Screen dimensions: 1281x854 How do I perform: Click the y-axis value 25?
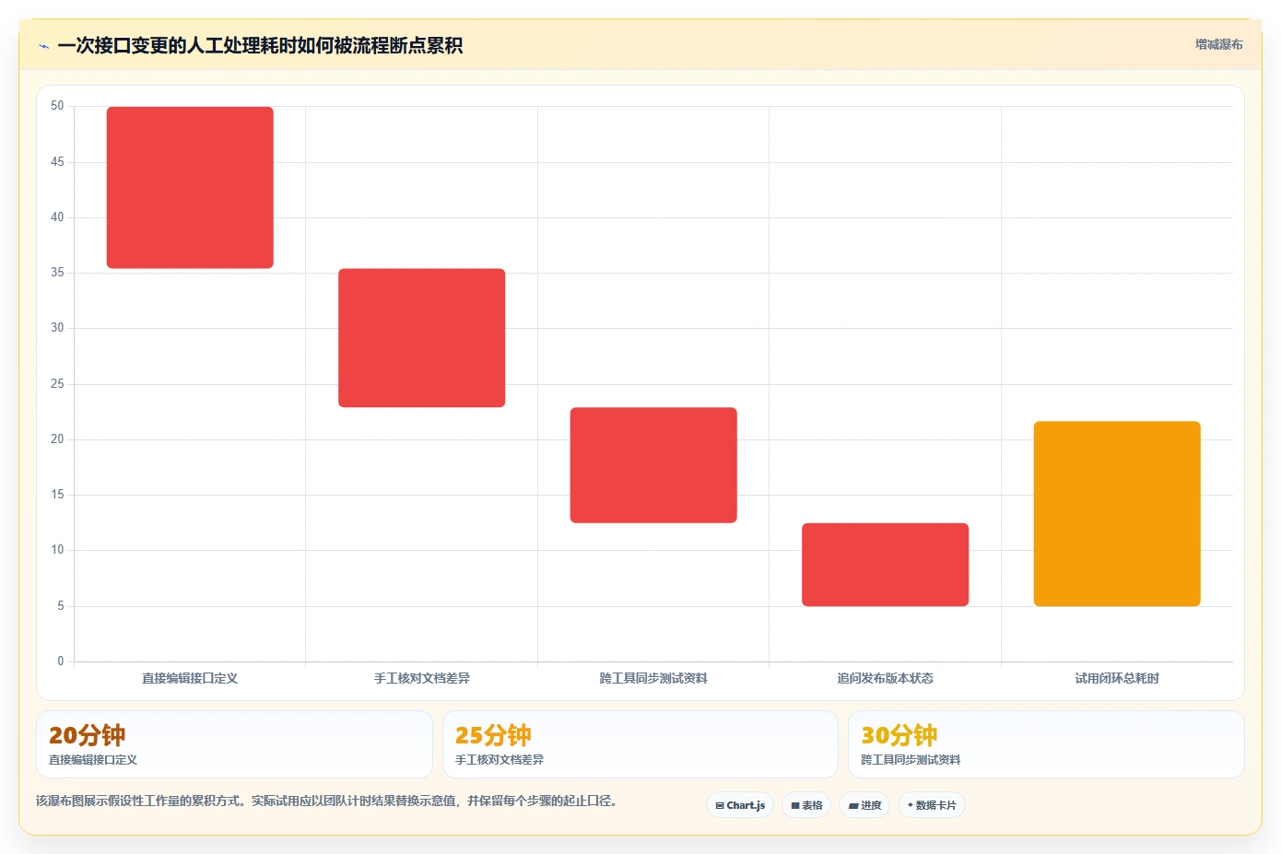(57, 383)
